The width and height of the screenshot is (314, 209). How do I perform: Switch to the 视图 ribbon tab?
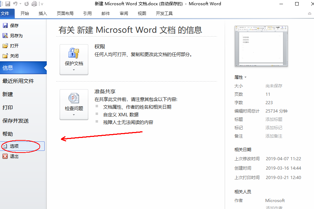[142, 13]
